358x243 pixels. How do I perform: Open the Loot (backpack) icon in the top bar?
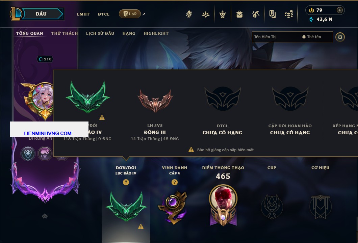click(239, 15)
